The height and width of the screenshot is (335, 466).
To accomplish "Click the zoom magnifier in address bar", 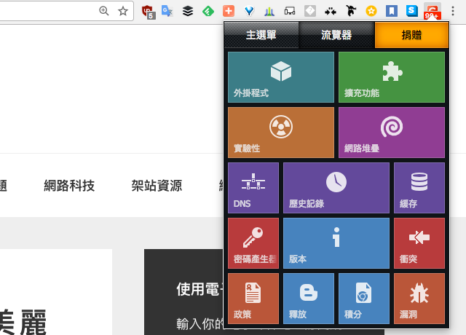I will [x=104, y=11].
